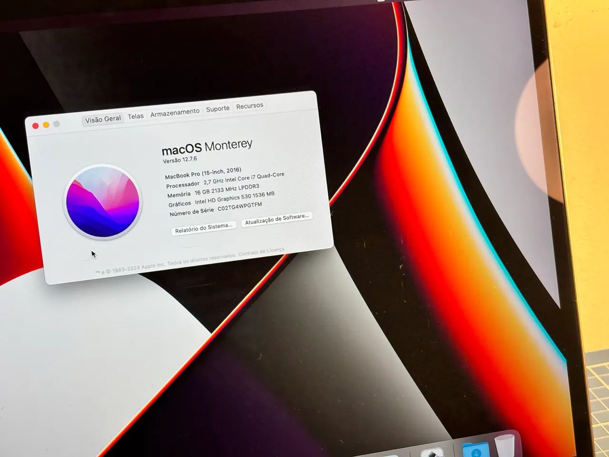This screenshot has width=609, height=457.
Task: Select serial number C02TG4WPGTFM
Action: [x=240, y=207]
